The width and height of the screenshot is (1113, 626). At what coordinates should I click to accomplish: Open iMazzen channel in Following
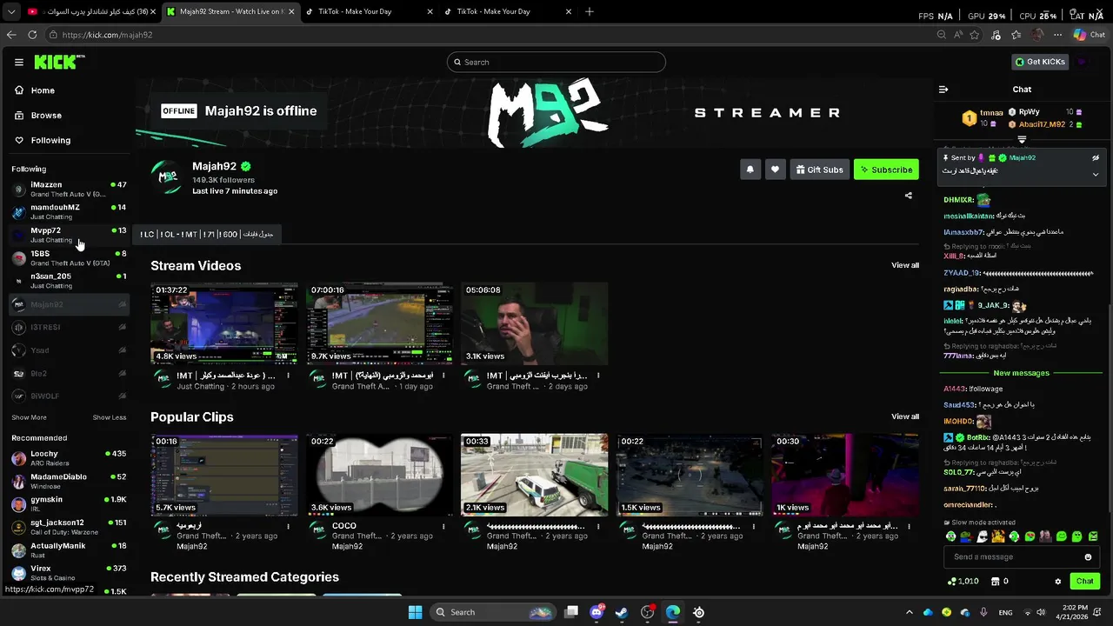[x=69, y=189]
